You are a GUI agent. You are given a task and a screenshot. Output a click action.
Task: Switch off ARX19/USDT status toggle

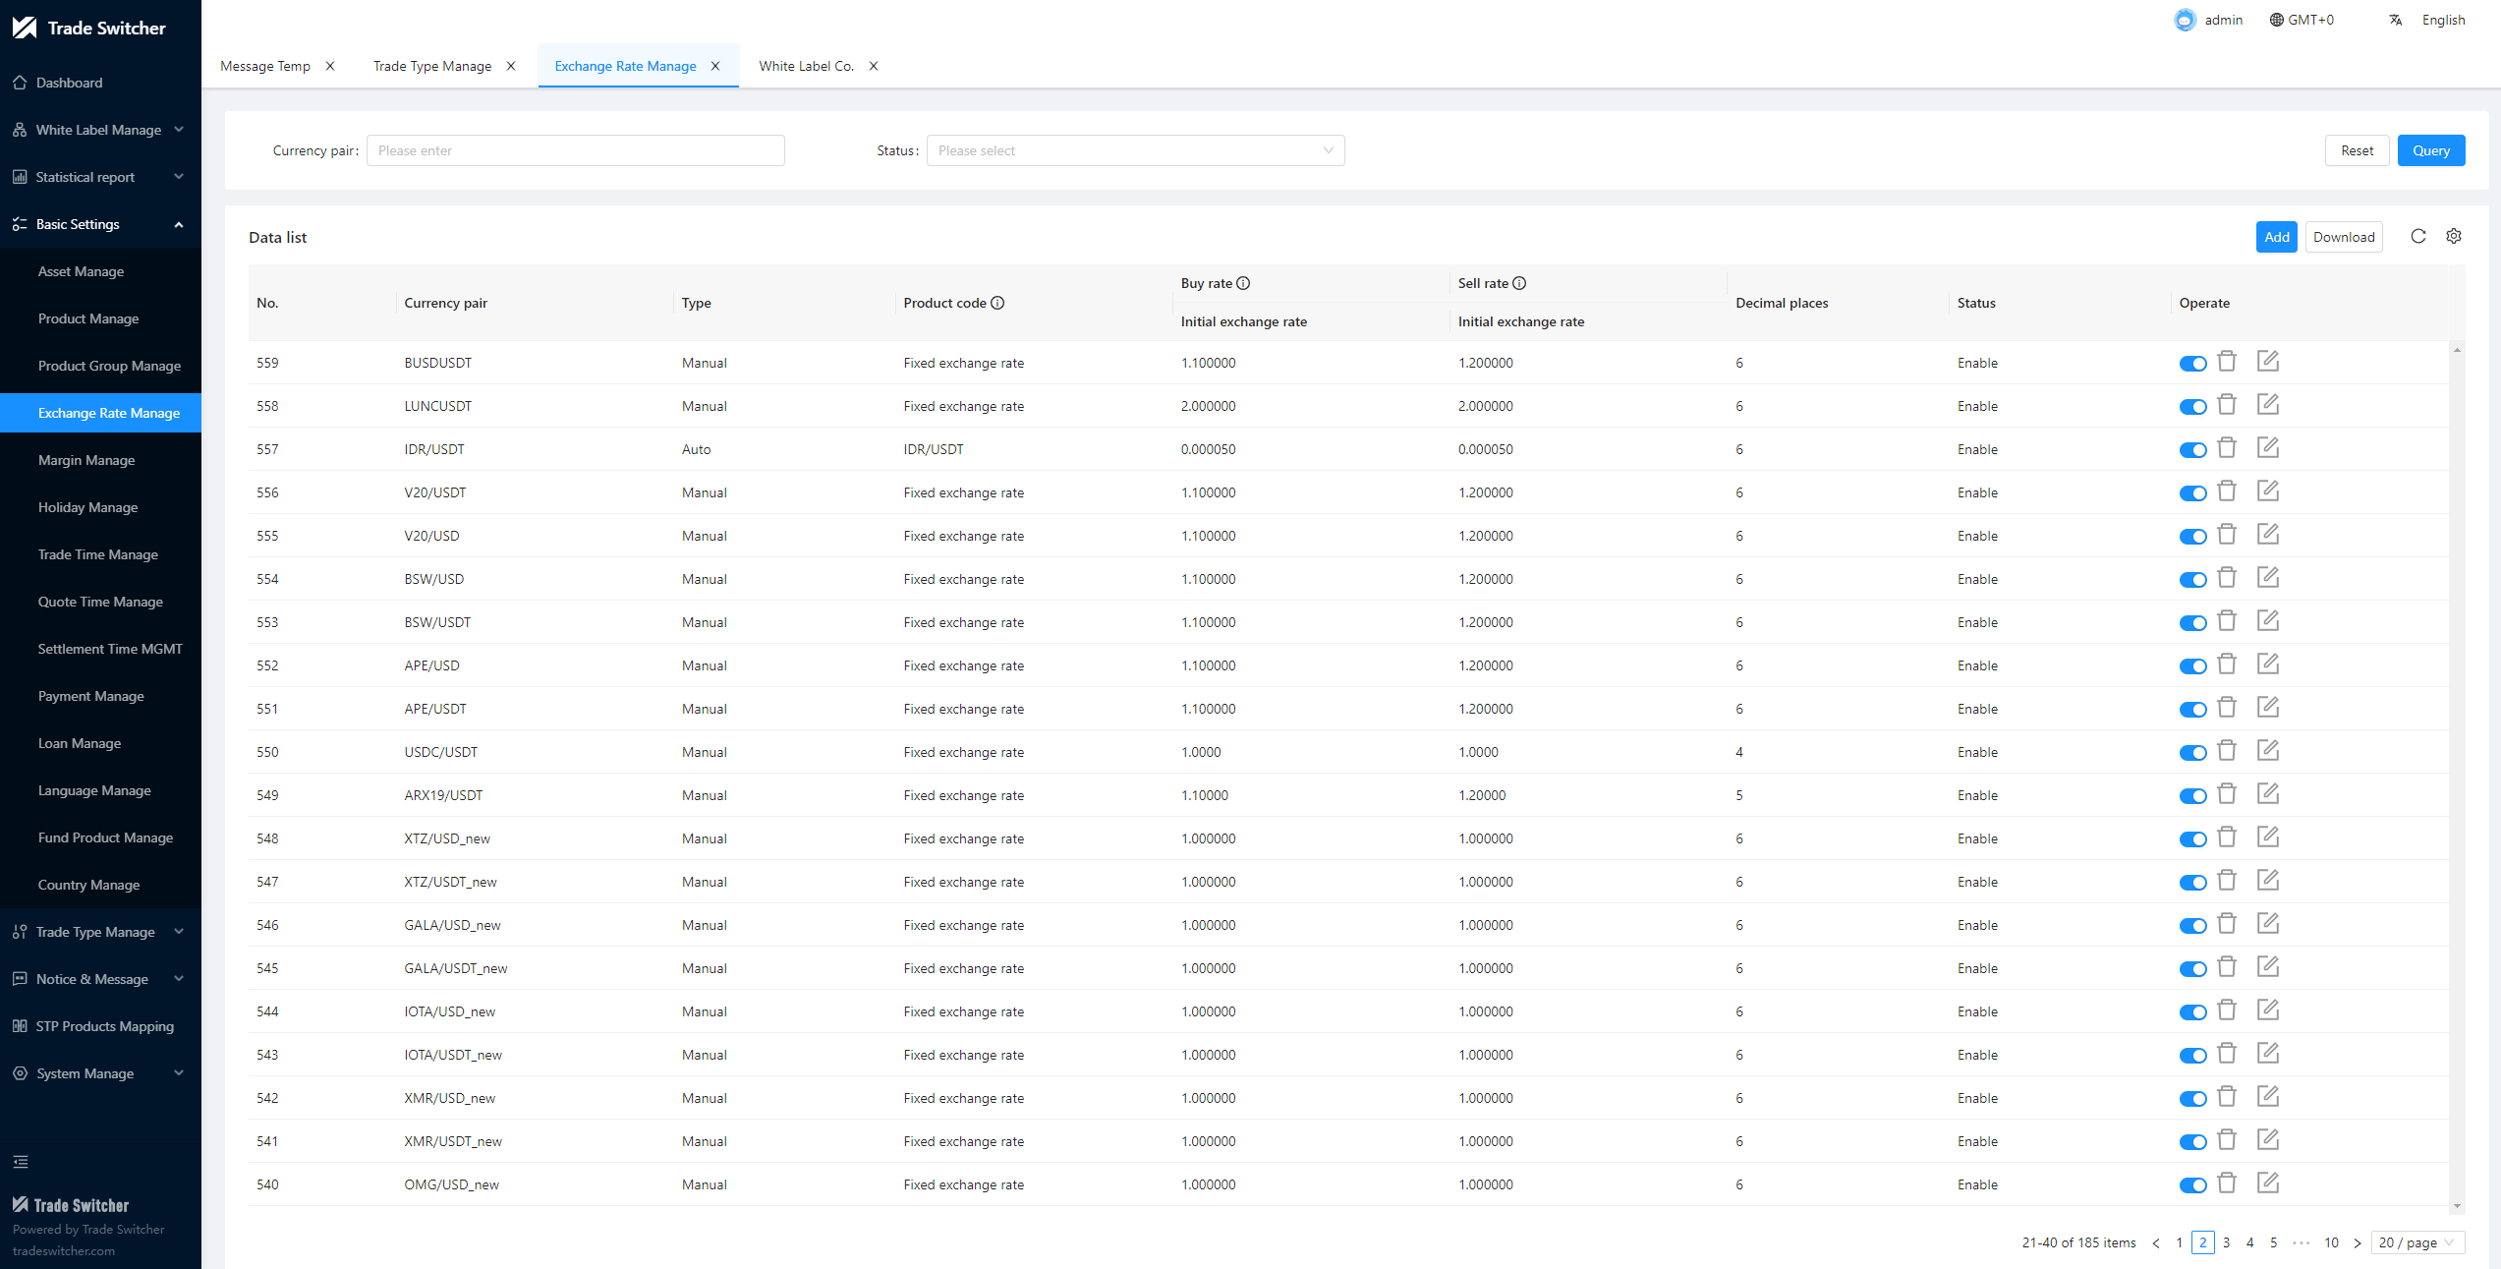point(2192,796)
